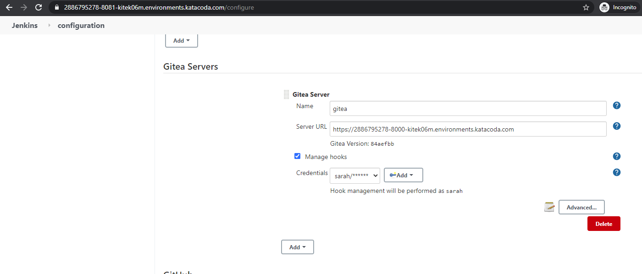Screen dimensions: 642x274
Task: Open the top Add dropdown button
Action: 181,40
